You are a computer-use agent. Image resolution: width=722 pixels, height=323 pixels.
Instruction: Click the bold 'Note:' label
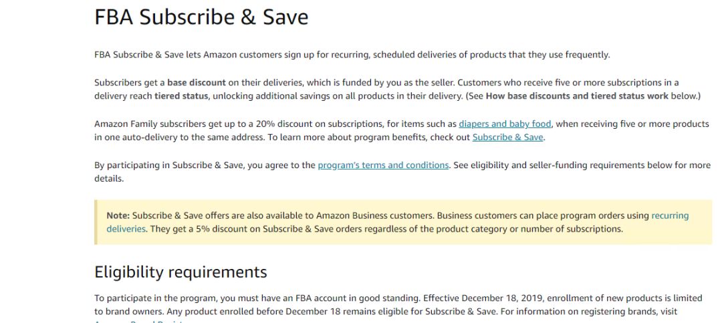click(x=118, y=216)
